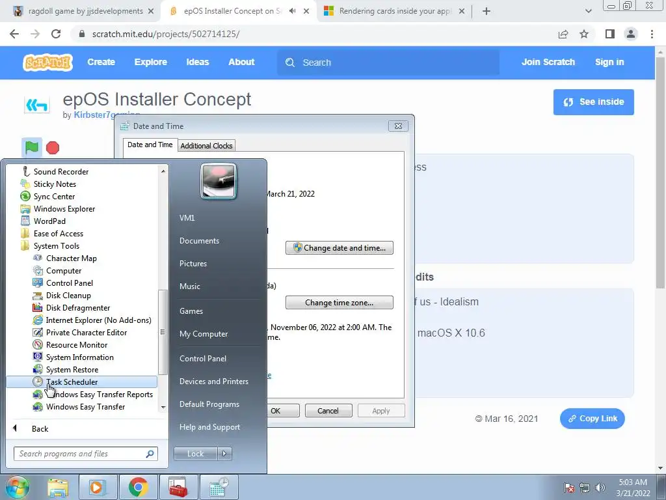
Task: Open Default Programs
Action: point(209,404)
